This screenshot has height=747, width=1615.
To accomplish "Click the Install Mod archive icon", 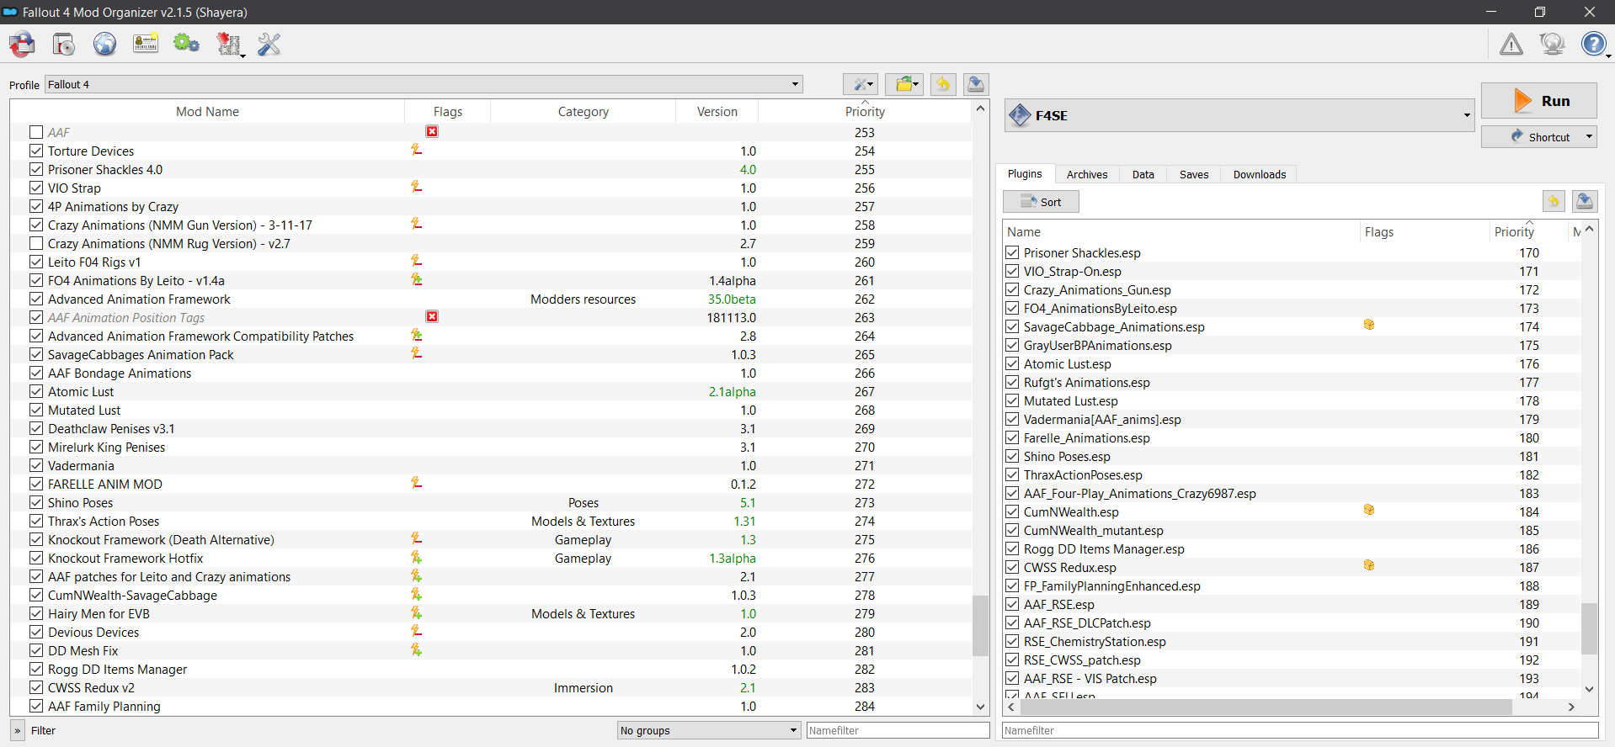I will (22, 44).
